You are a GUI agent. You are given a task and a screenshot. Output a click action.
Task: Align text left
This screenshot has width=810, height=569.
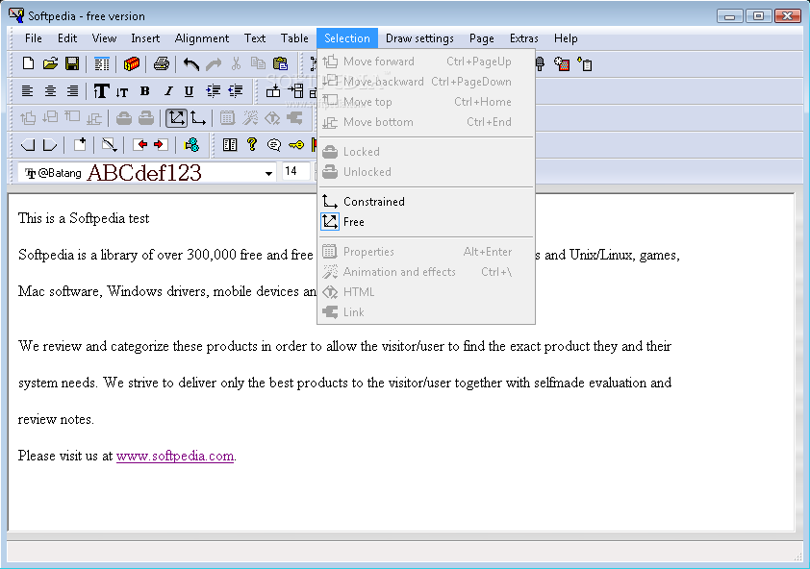coord(27,91)
